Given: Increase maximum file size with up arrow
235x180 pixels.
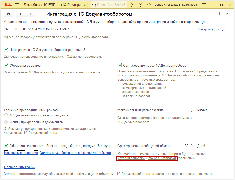Looking at the screenshot, I should click(192, 109).
